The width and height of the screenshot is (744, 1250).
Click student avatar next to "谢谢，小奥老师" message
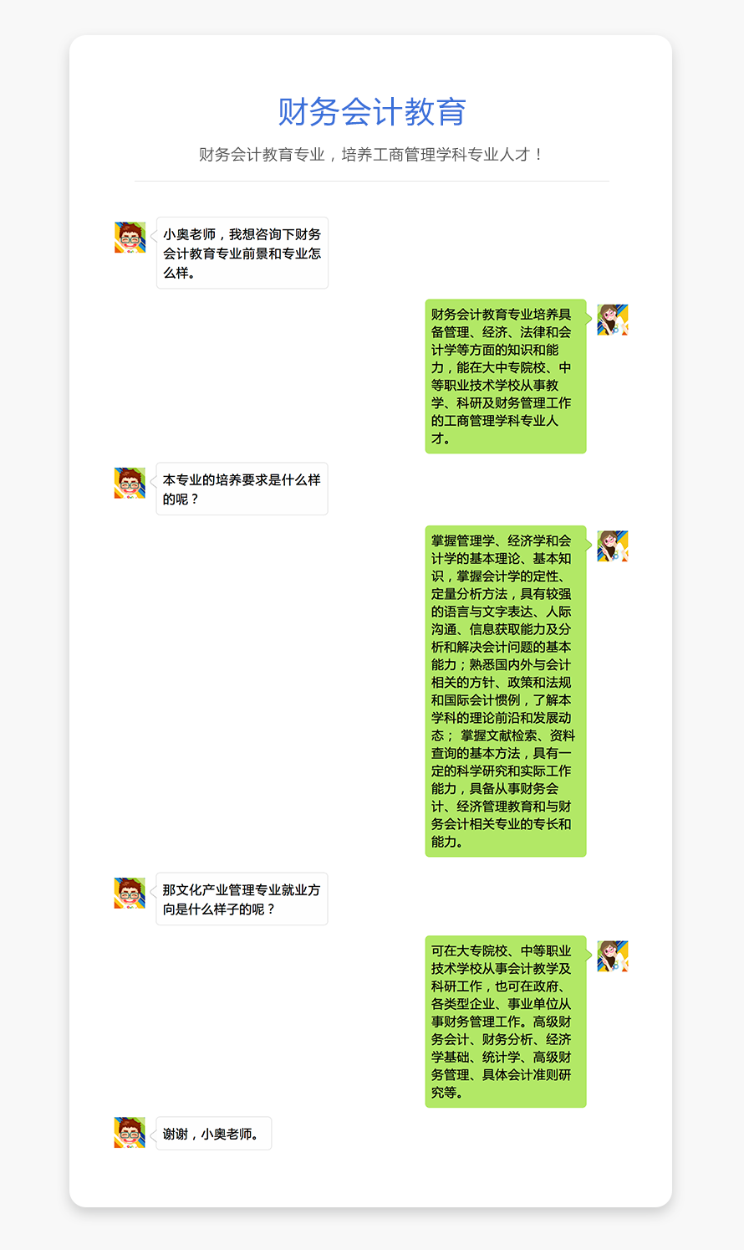pyautogui.click(x=130, y=1133)
